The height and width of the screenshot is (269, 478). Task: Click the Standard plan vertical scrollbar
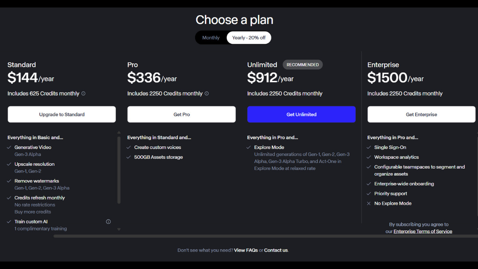click(119, 170)
